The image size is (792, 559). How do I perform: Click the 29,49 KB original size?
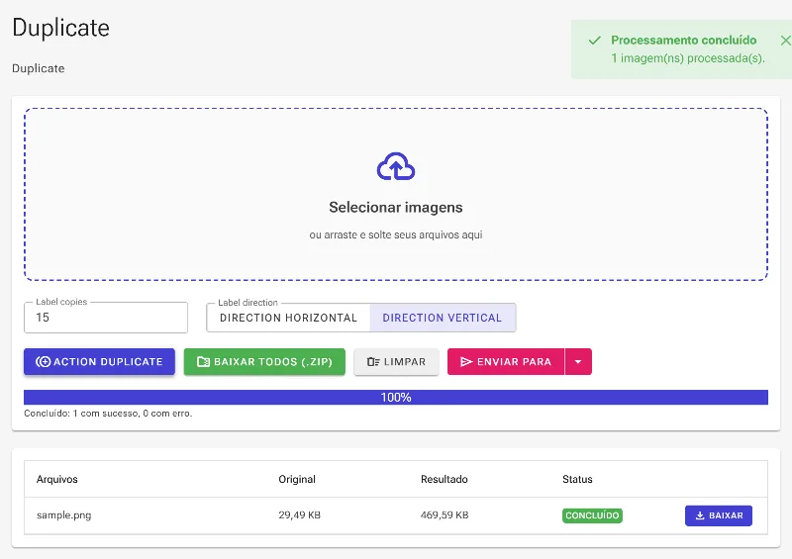300,515
